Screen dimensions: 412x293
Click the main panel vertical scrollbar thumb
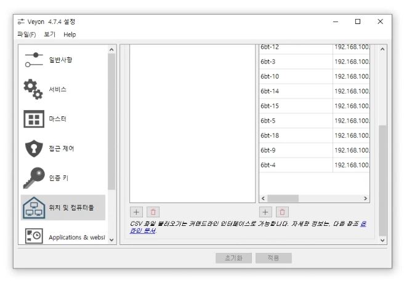[382, 180]
